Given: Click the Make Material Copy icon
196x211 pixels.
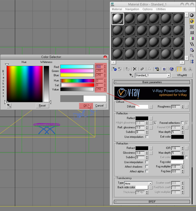Looking at the screenshot, I should pyautogui.click(x=142, y=69).
